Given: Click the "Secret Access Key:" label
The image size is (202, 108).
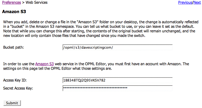Looking at the screenshot, I should click(18, 88).
